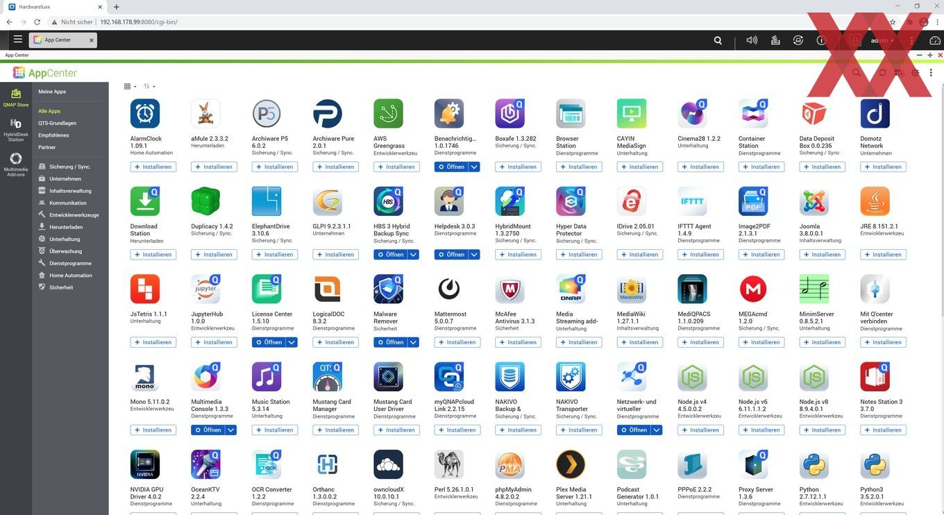Open the QTS volume control icon
Screen dimensions: 944x515
pos(752,40)
